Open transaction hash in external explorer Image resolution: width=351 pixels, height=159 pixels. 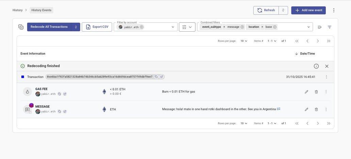pyautogui.click(x=162, y=77)
